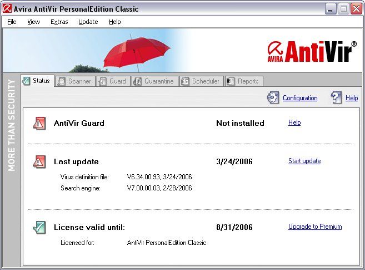Viewport: 365px width, 270px height.
Task: Open the Scheduler tab
Action: click(x=201, y=81)
